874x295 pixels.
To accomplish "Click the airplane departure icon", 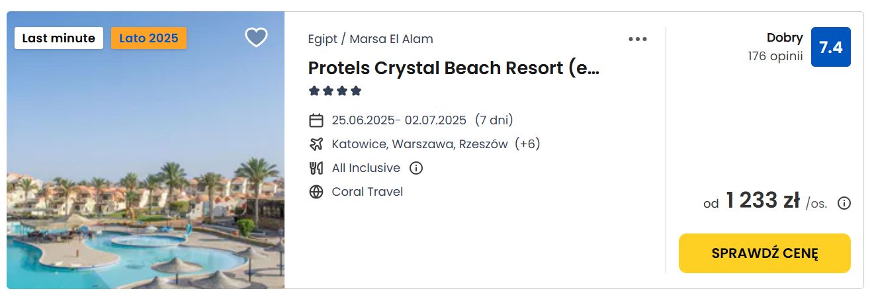I will click(316, 144).
